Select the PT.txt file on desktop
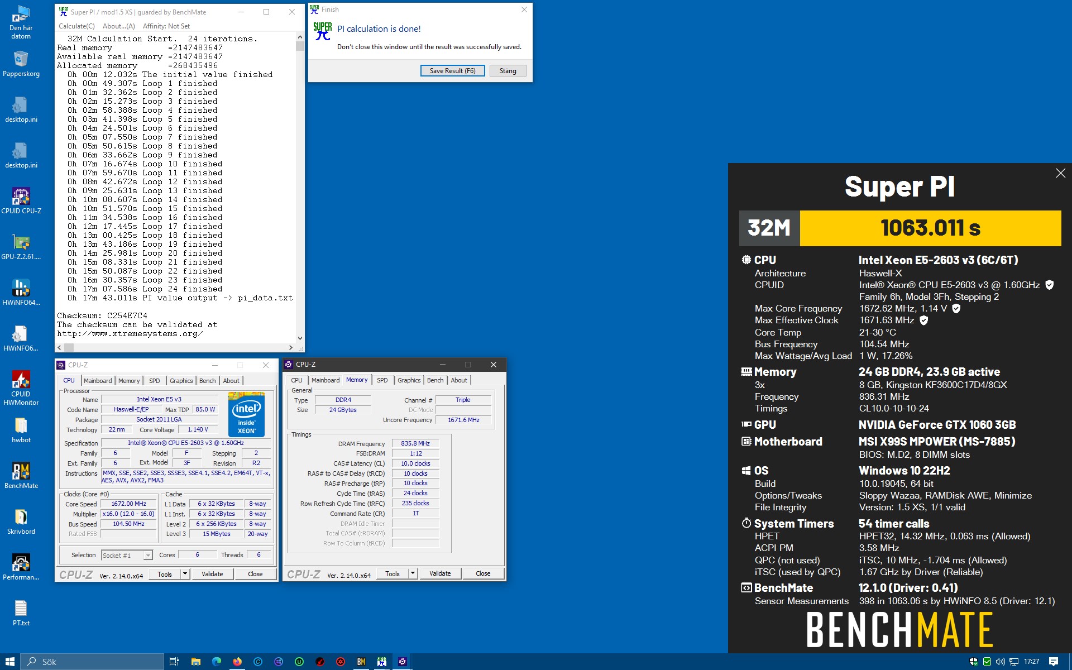 point(21,613)
